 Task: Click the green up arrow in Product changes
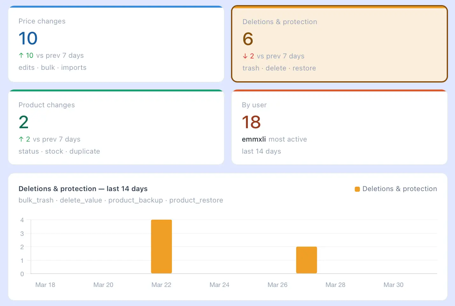tap(21, 139)
